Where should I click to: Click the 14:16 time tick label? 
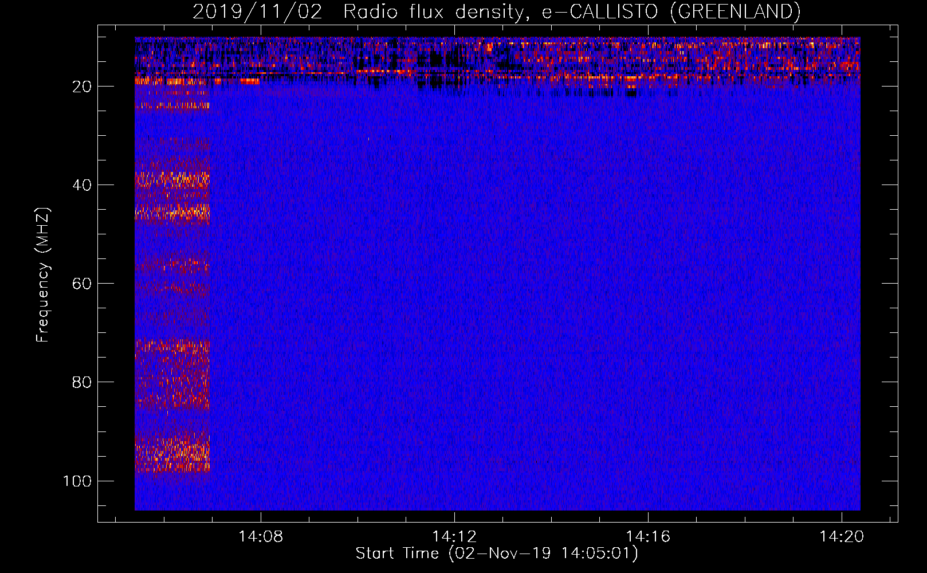pyautogui.click(x=648, y=537)
